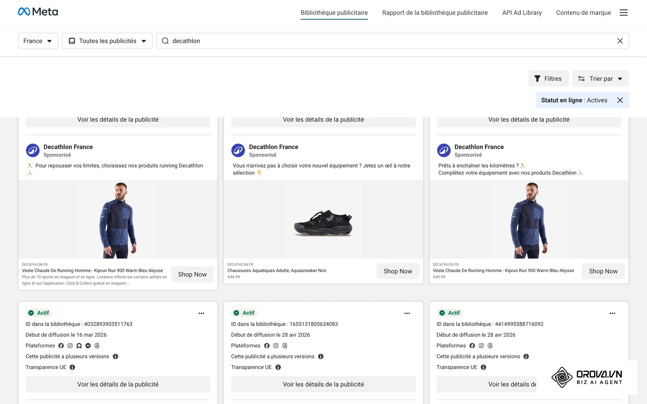
Task: View details of ad 4032893903511763
Action: tap(118, 384)
